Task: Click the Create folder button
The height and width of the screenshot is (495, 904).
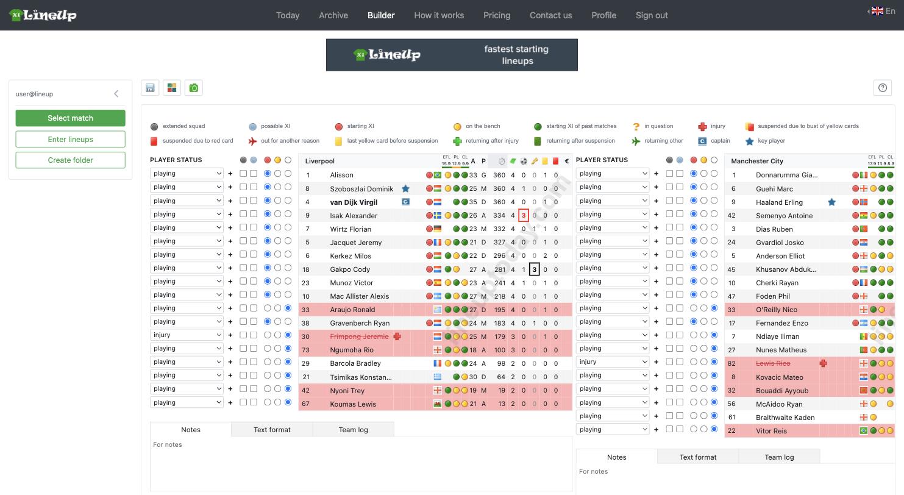Action: [x=71, y=160]
